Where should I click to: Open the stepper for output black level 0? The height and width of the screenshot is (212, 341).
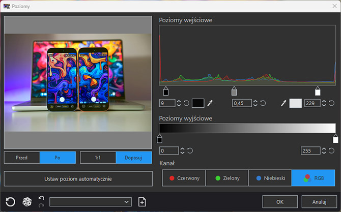point(182,150)
